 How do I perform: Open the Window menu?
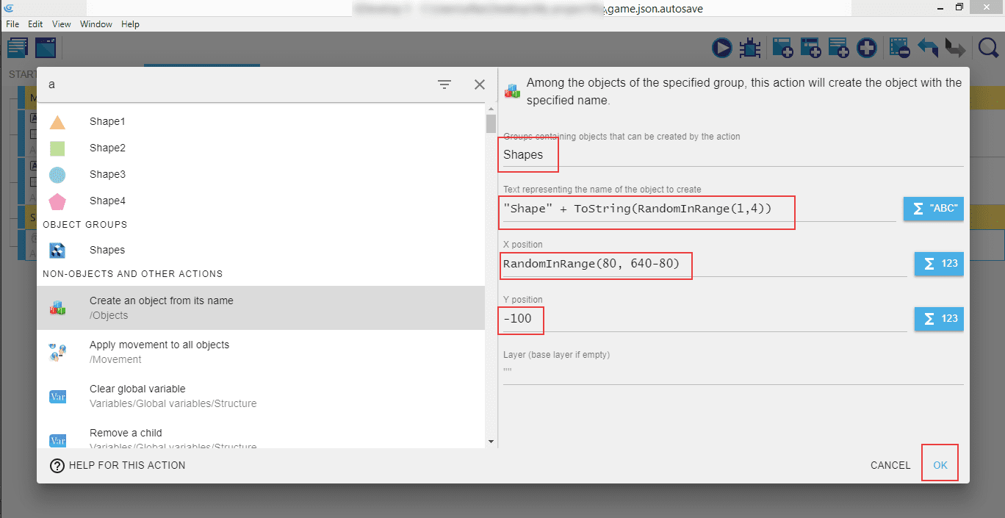click(96, 24)
